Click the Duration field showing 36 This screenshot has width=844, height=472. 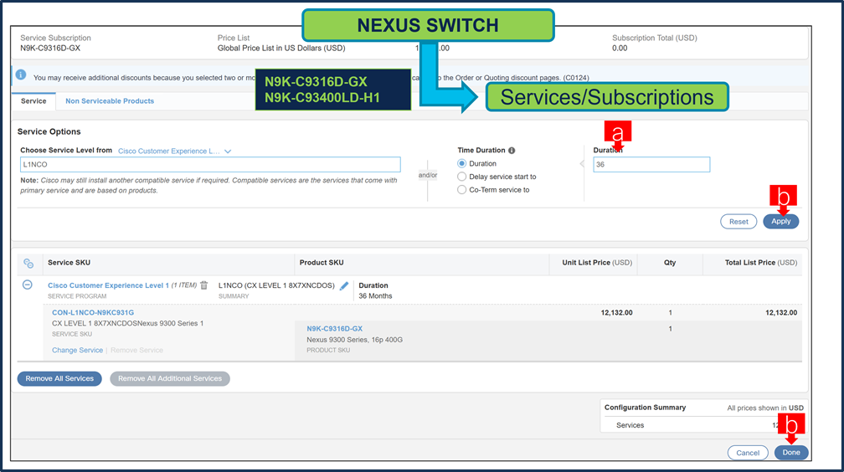click(x=651, y=165)
